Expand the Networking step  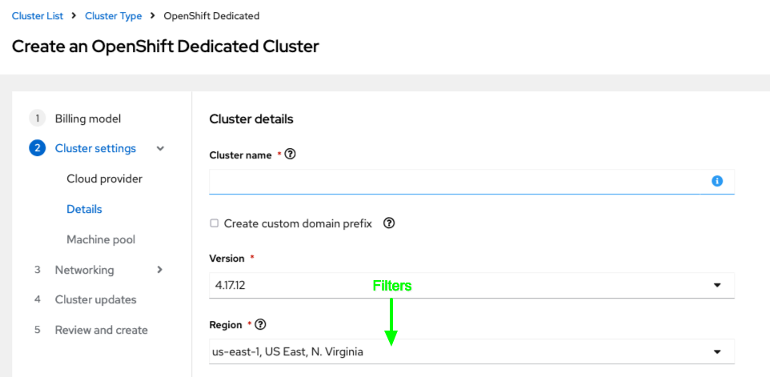pyautogui.click(x=160, y=270)
